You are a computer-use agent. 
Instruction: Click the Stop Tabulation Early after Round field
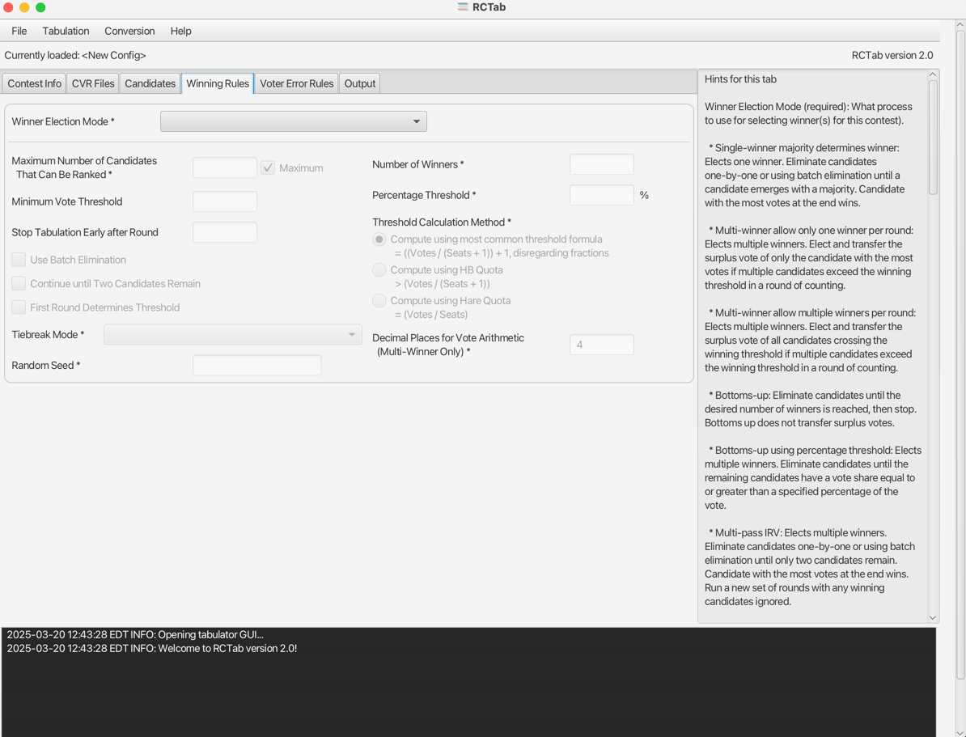pyautogui.click(x=225, y=232)
